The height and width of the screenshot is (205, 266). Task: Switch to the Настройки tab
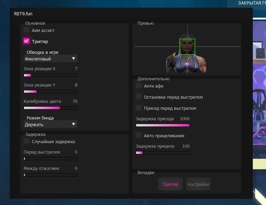tap(198, 184)
